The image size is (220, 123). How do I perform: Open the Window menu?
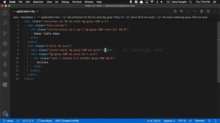coord(89,2)
